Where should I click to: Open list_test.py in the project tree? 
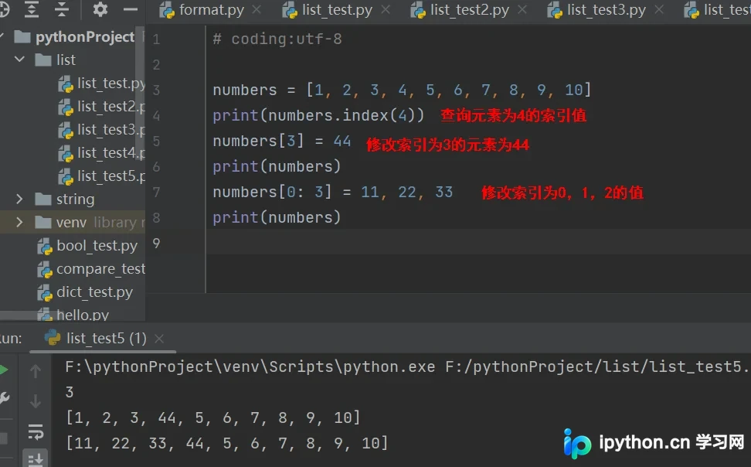click(x=101, y=84)
